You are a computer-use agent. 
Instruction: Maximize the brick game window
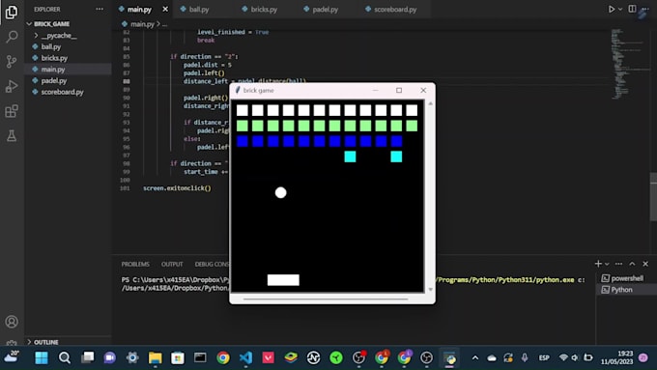pos(399,90)
